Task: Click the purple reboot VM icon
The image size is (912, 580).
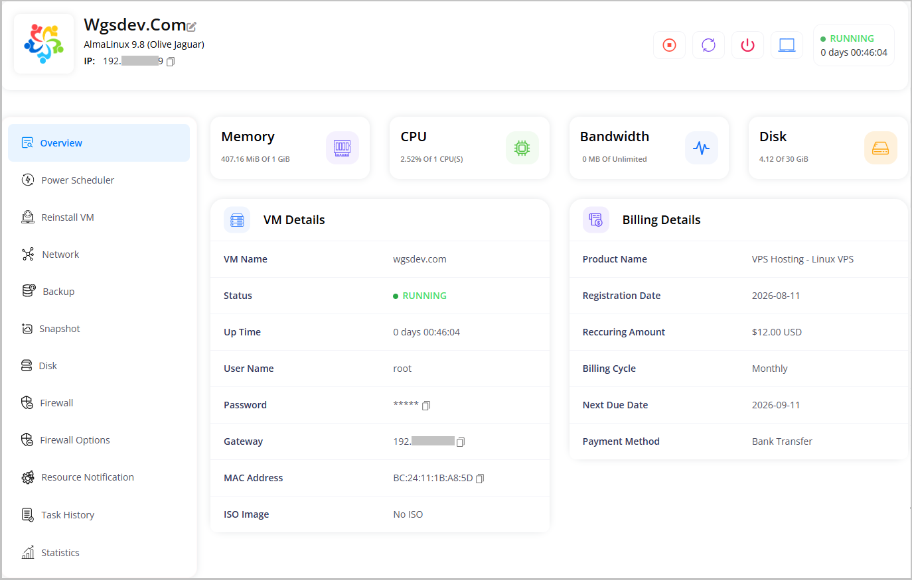Action: point(708,45)
